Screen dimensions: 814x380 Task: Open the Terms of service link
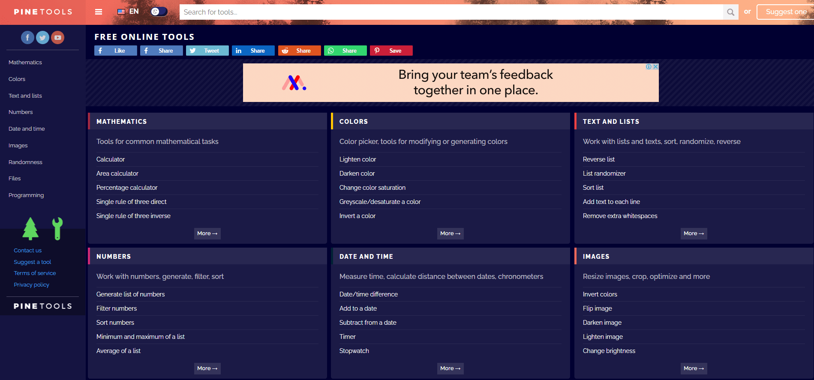(x=35, y=273)
